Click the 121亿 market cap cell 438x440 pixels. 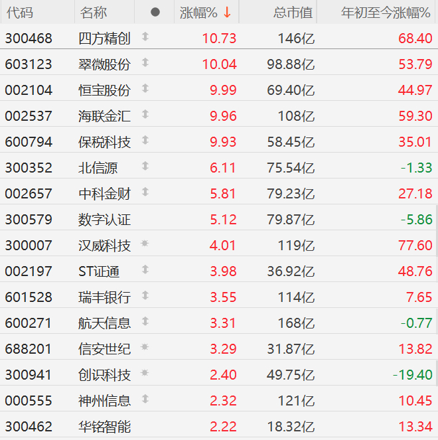[x=296, y=401]
